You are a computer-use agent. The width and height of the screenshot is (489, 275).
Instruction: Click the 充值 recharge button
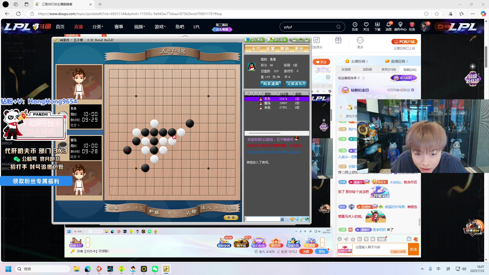pyautogui.click(x=306, y=251)
